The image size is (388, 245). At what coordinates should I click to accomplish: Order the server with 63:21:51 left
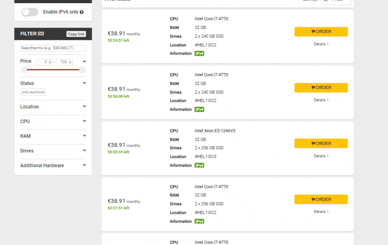(321, 199)
